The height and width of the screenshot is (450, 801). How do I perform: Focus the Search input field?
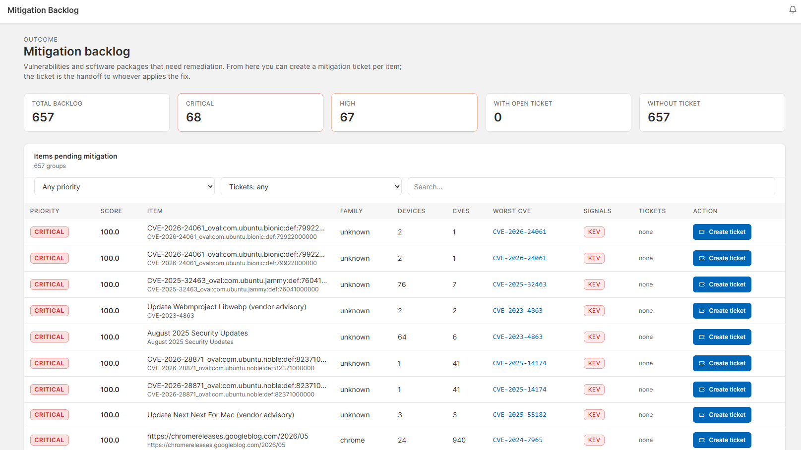tap(591, 187)
